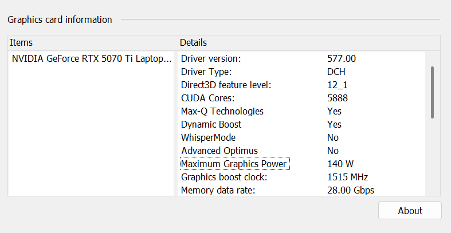
Task: Select the Yes value beside Max-Q Technologies
Action: coord(334,112)
